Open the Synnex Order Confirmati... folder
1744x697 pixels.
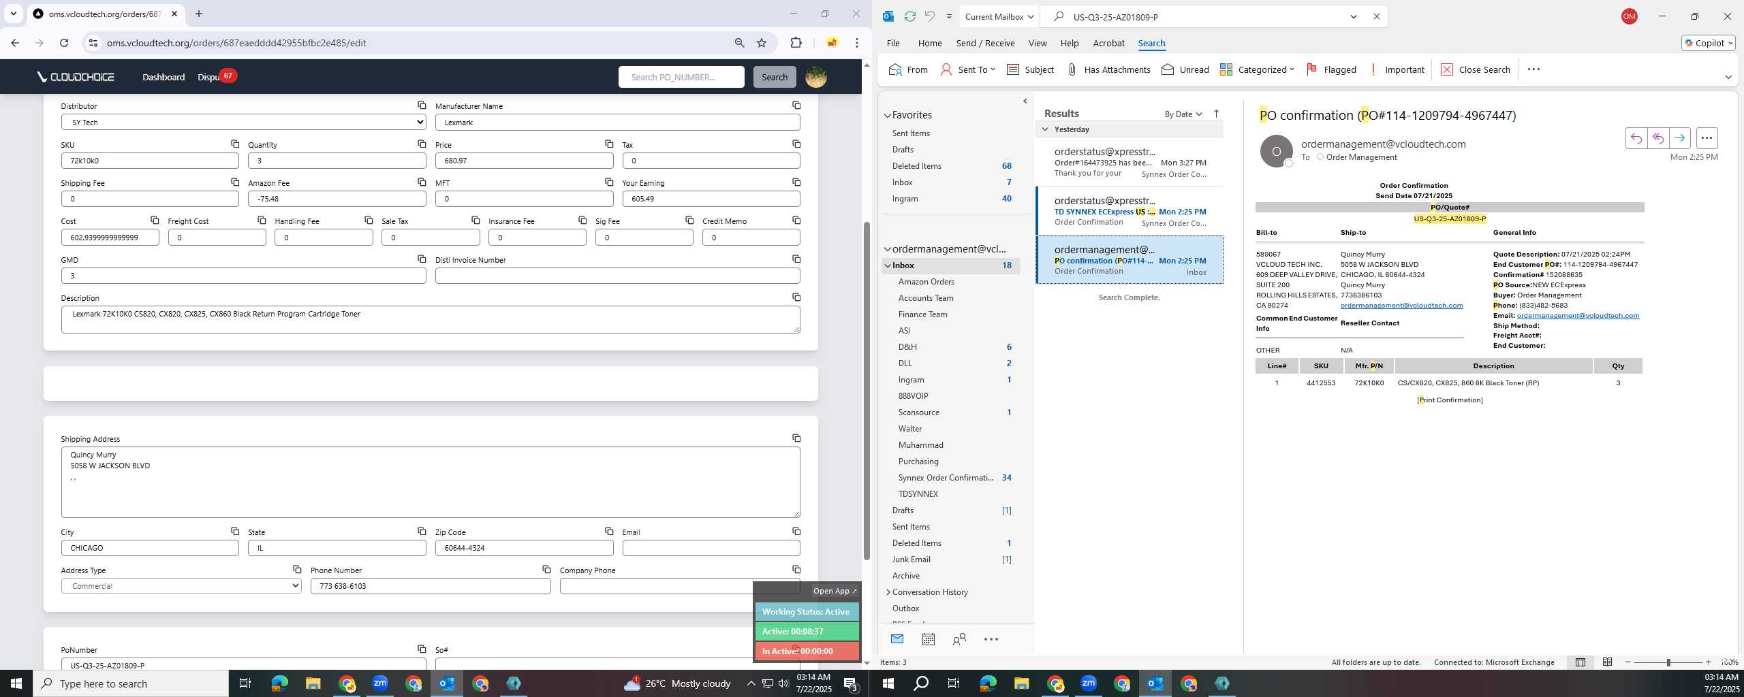click(946, 478)
